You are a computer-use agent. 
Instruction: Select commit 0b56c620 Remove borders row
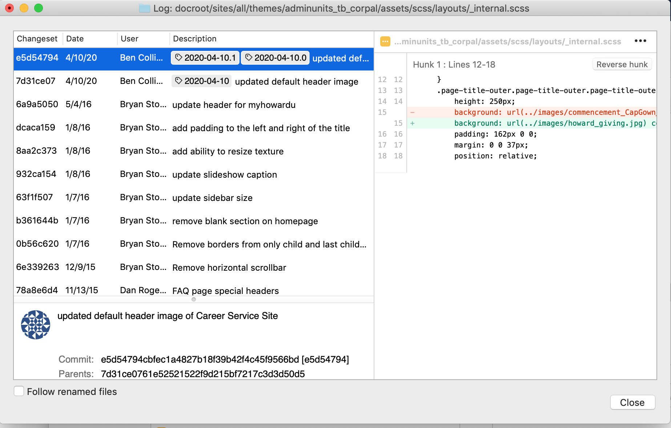click(194, 244)
